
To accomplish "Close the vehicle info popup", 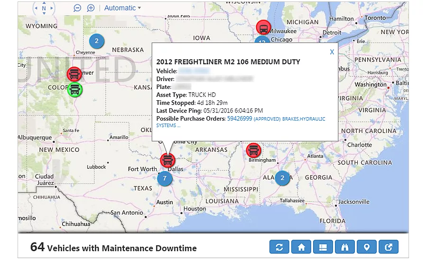I will pyautogui.click(x=332, y=52).
